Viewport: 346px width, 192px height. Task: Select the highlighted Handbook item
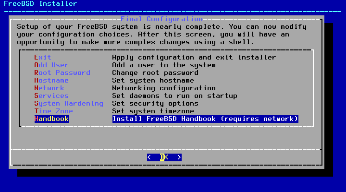pyautogui.click(x=51, y=119)
